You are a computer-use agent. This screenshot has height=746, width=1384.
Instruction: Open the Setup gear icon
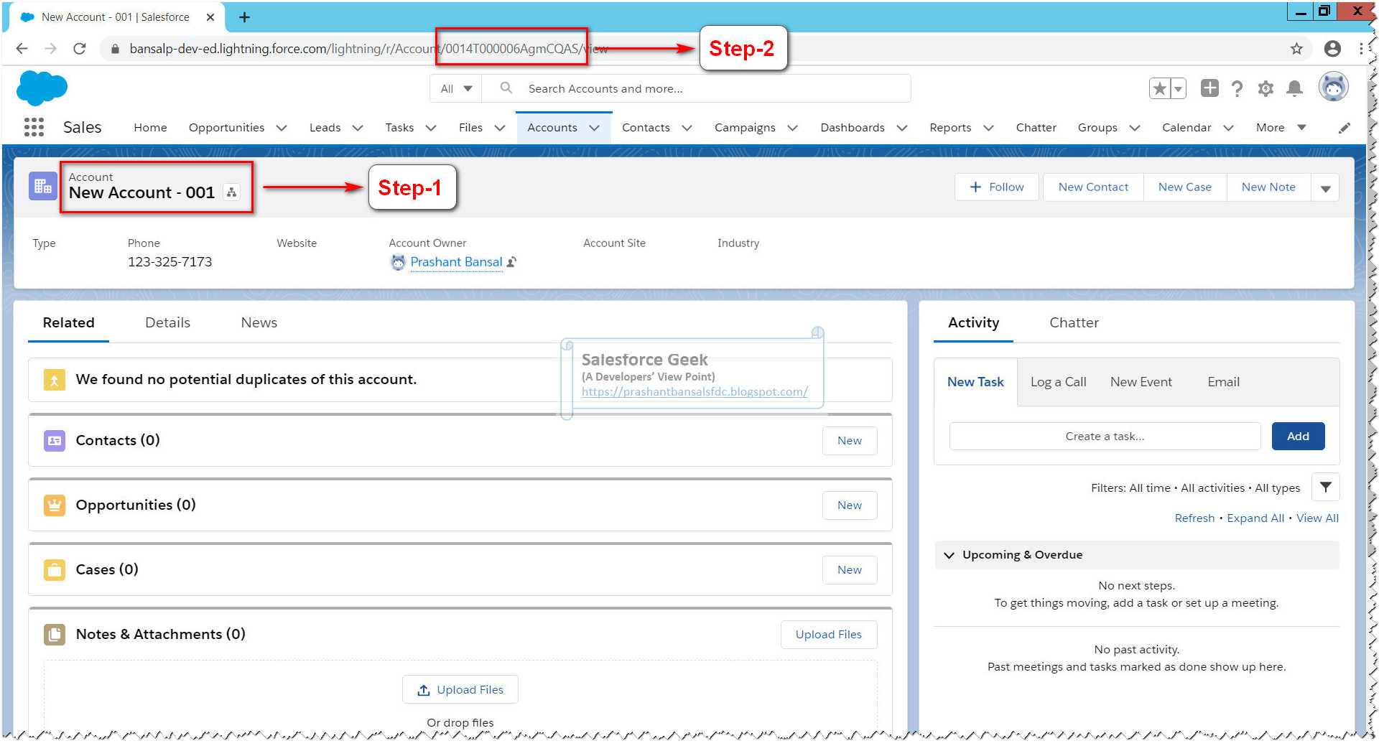point(1265,88)
